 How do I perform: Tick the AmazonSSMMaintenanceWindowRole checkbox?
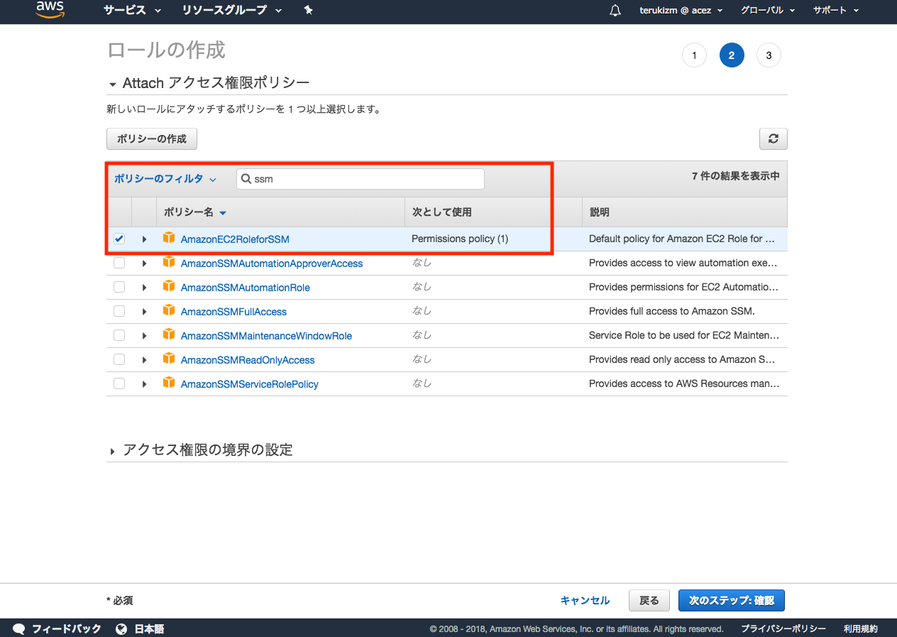point(119,336)
